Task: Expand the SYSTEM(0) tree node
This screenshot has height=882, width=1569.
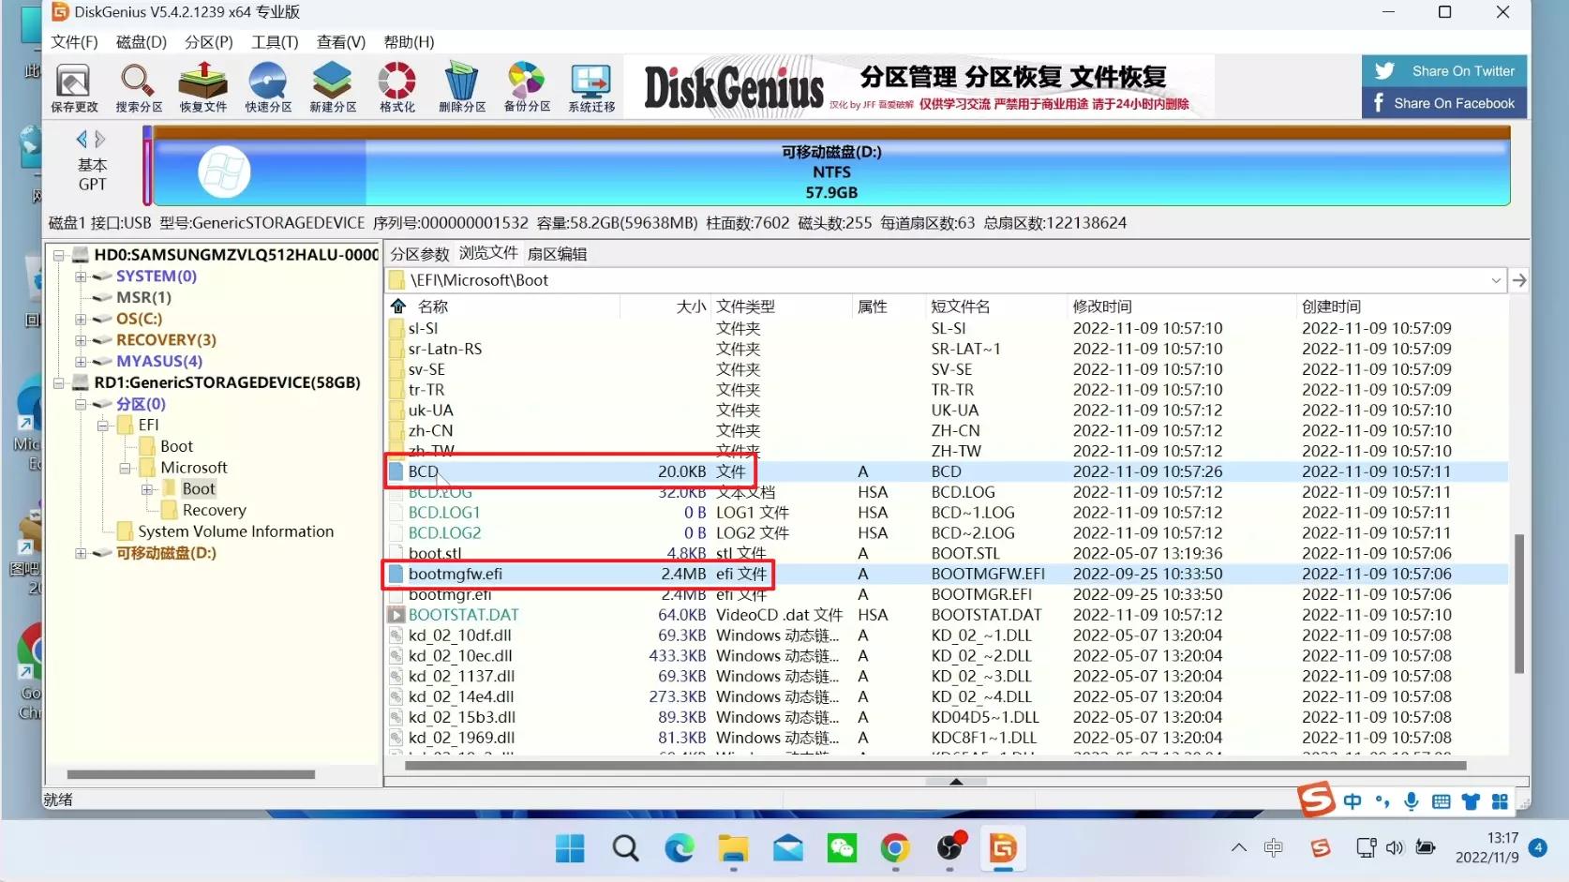Action: click(81, 276)
